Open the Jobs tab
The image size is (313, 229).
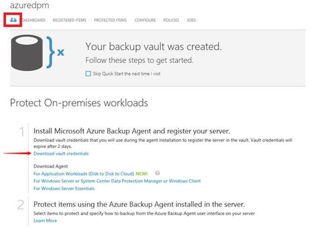[191, 20]
